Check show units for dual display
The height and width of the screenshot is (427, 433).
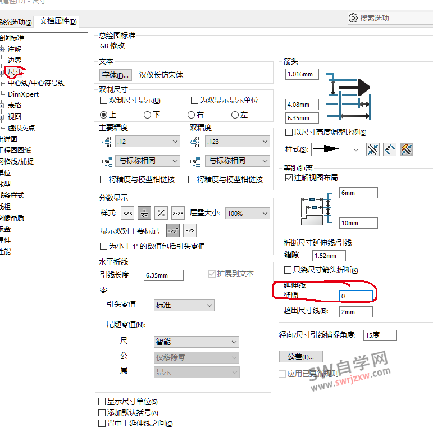pos(195,100)
